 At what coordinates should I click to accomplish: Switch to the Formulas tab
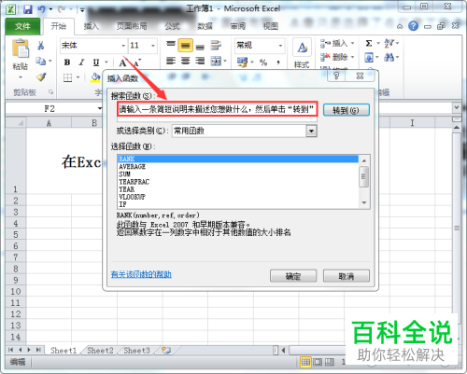(172, 26)
